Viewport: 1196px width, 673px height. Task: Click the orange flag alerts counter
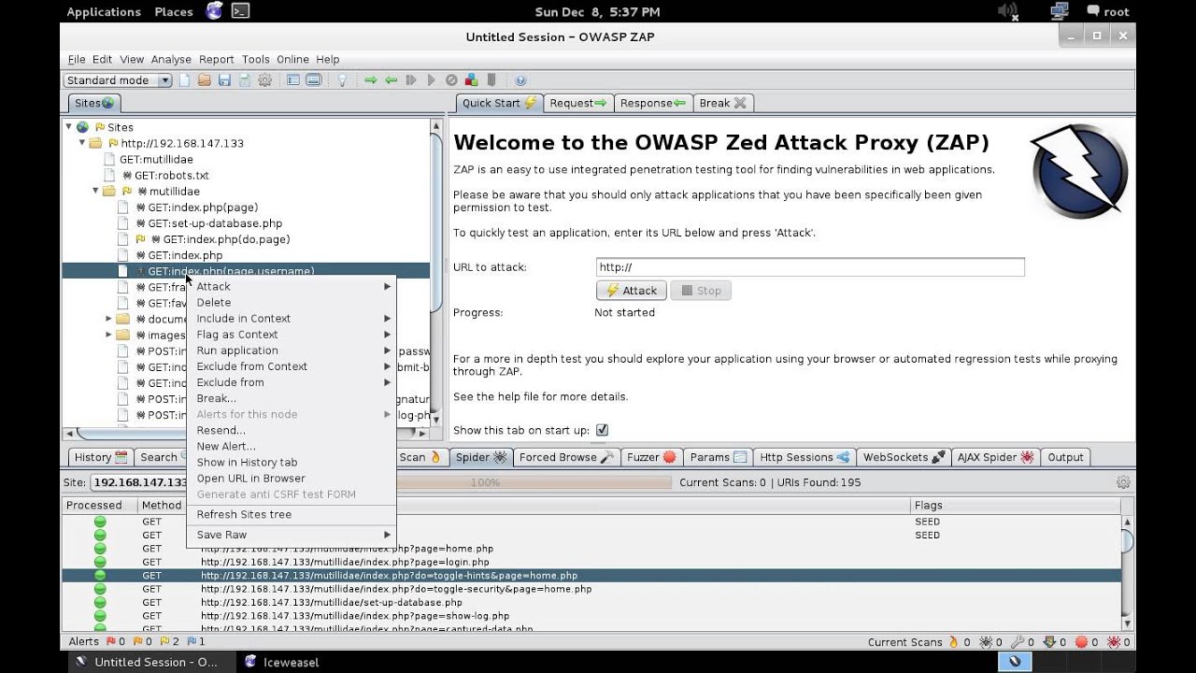tap(143, 642)
